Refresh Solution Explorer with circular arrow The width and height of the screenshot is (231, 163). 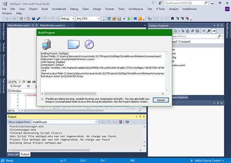[x=188, y=31]
